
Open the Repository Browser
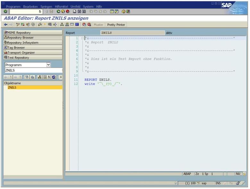pos(33,37)
